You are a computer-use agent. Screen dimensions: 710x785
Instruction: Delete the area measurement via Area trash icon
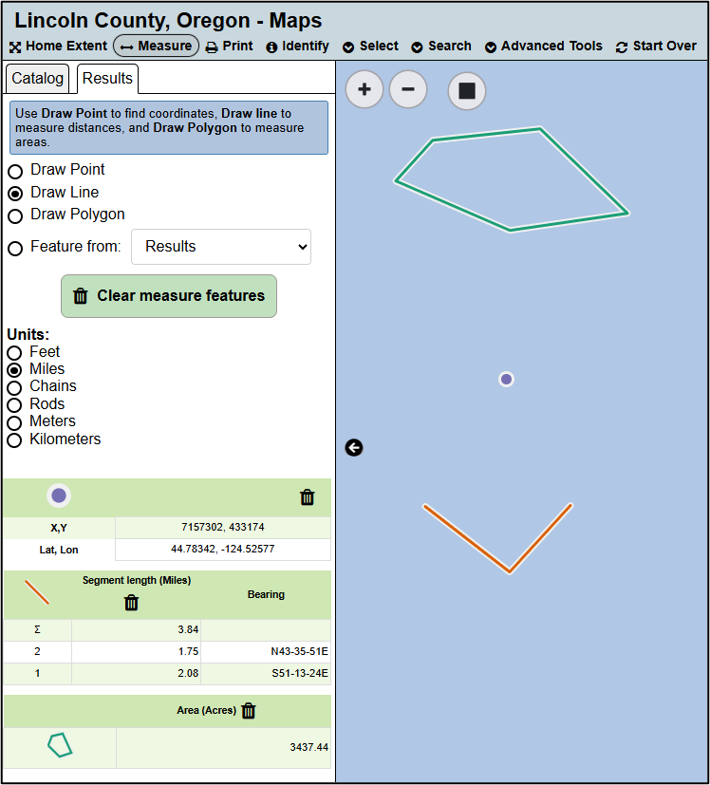click(249, 710)
